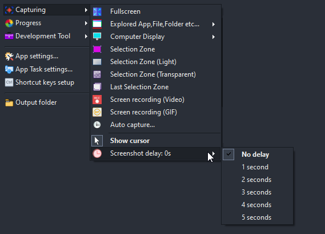
Task: Expand the Computer Display submenu arrow
Action: pos(214,37)
